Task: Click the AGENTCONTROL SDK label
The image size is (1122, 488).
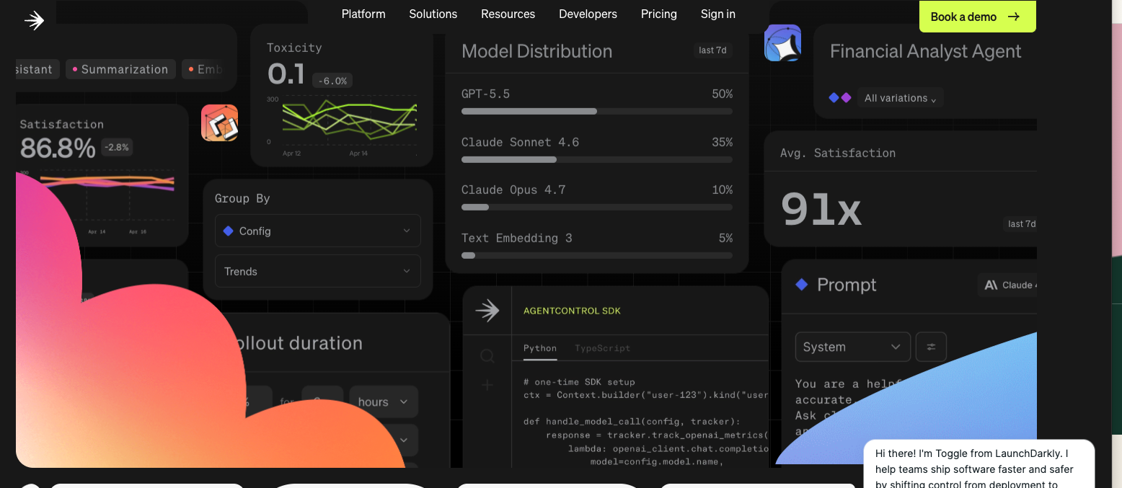Action: (x=572, y=311)
